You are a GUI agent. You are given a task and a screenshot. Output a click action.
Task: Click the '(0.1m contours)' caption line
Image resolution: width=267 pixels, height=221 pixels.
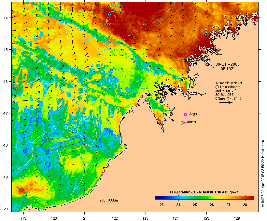(228, 87)
